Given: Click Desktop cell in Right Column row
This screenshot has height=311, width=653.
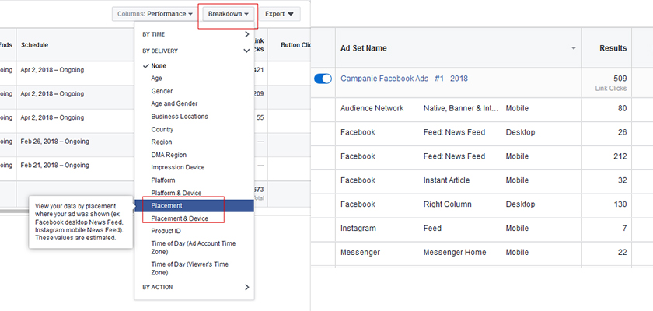Looking at the screenshot, I should [x=520, y=204].
